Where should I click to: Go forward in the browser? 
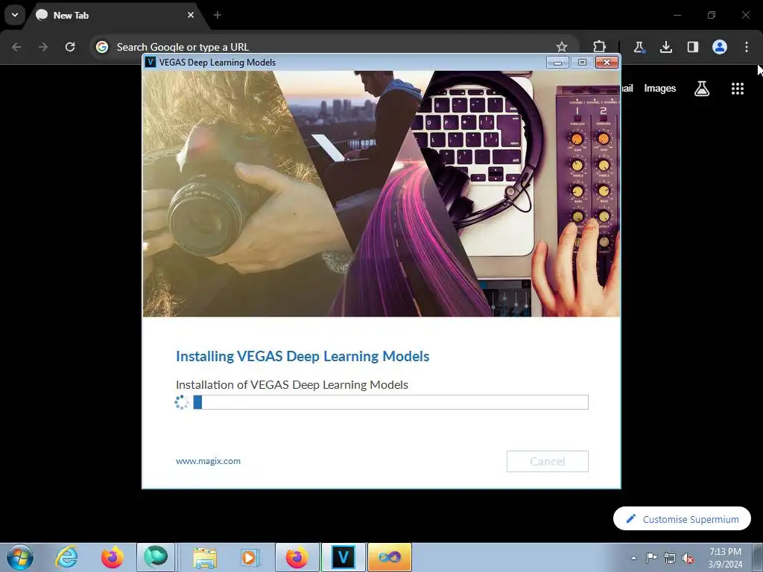click(43, 47)
